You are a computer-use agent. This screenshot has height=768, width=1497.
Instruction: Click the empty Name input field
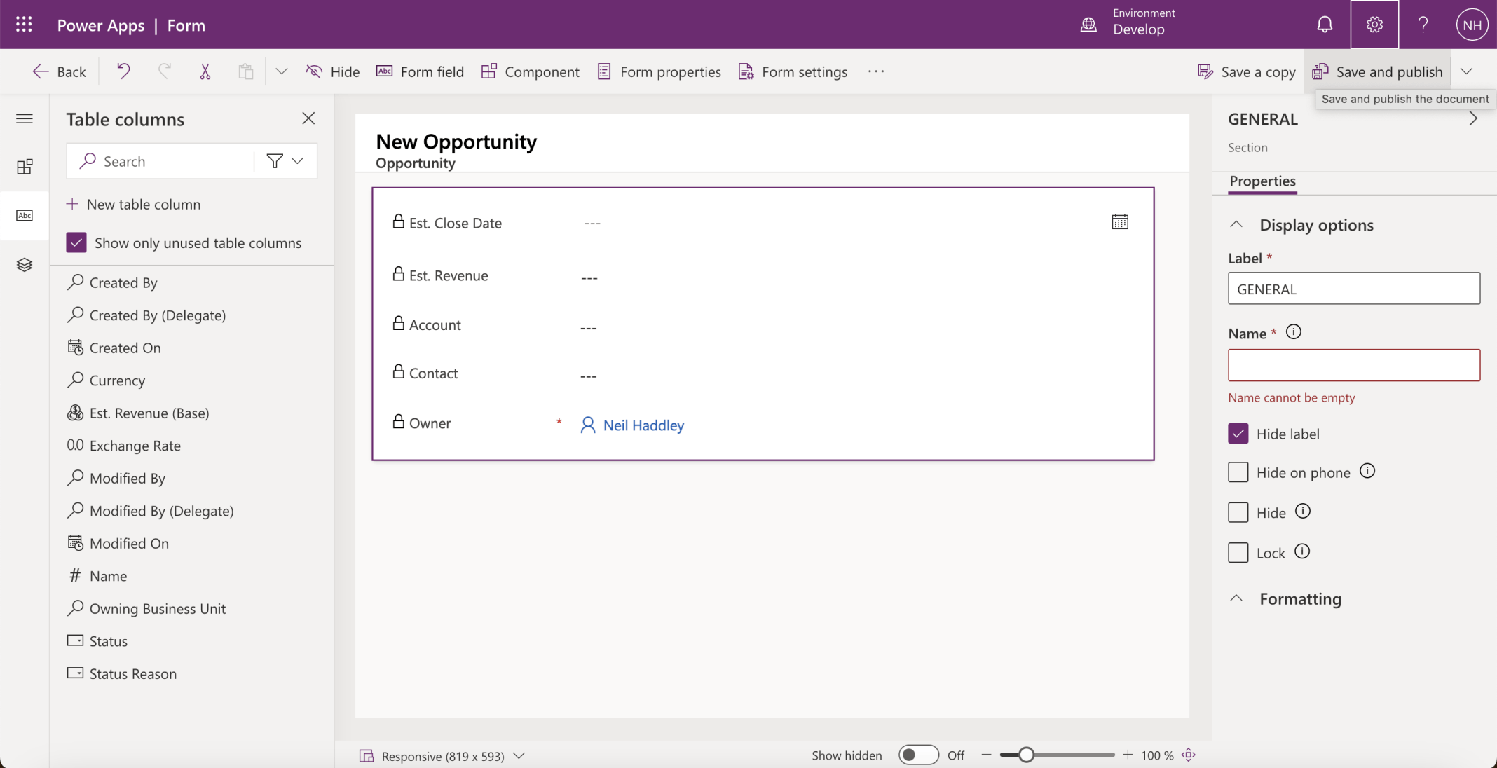coord(1353,365)
